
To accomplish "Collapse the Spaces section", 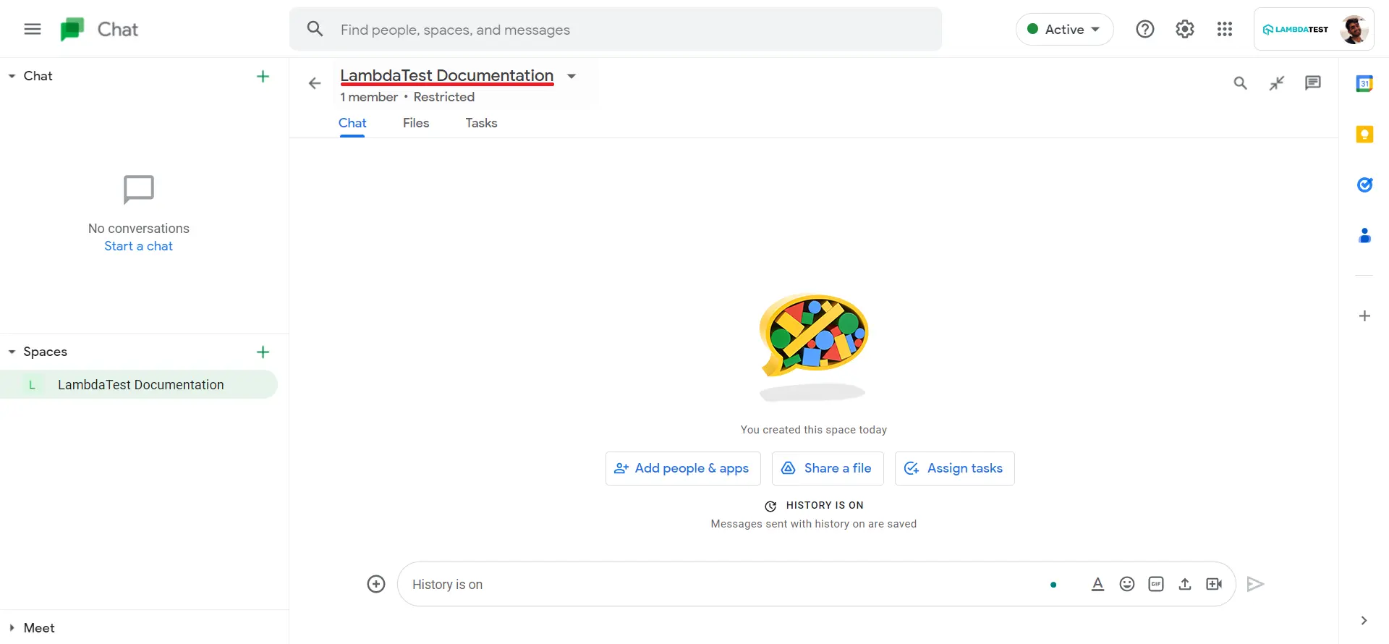I will (12, 352).
